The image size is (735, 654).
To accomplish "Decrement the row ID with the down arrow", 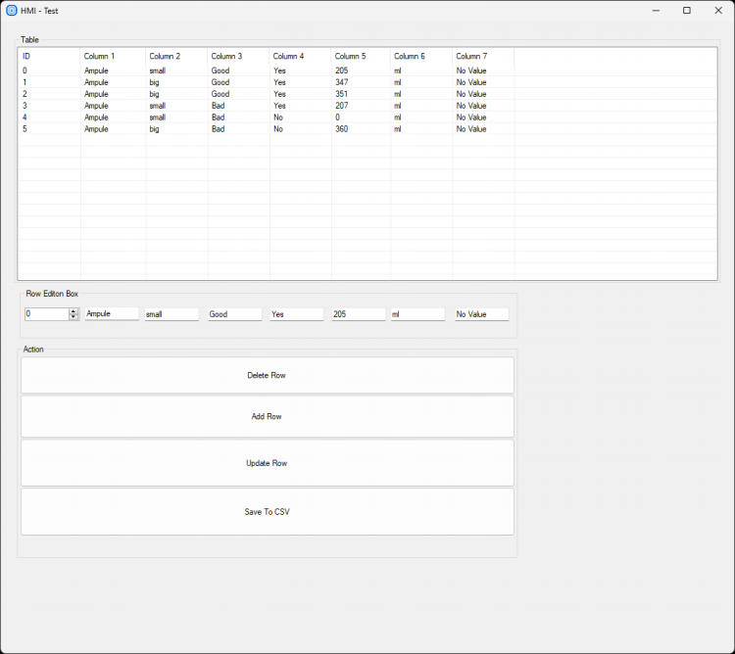I will click(73, 317).
